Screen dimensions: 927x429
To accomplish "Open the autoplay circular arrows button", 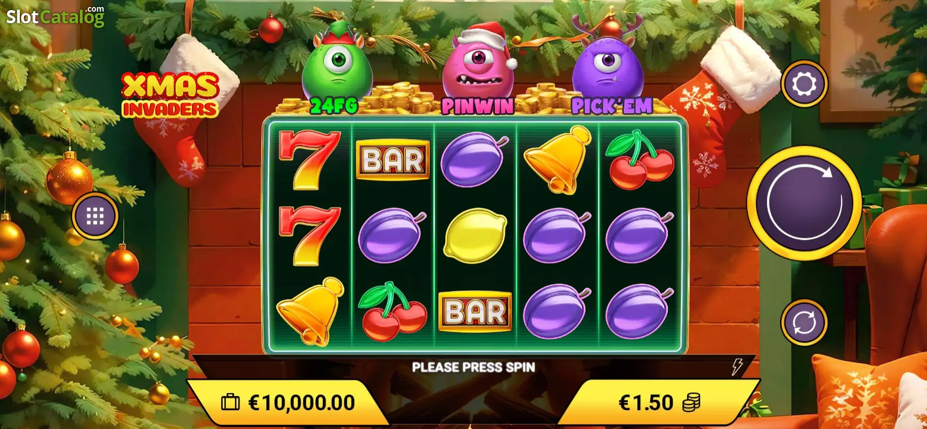I will 804,322.
